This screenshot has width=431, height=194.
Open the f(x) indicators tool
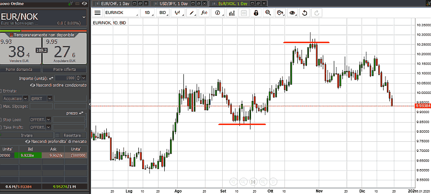(204, 13)
